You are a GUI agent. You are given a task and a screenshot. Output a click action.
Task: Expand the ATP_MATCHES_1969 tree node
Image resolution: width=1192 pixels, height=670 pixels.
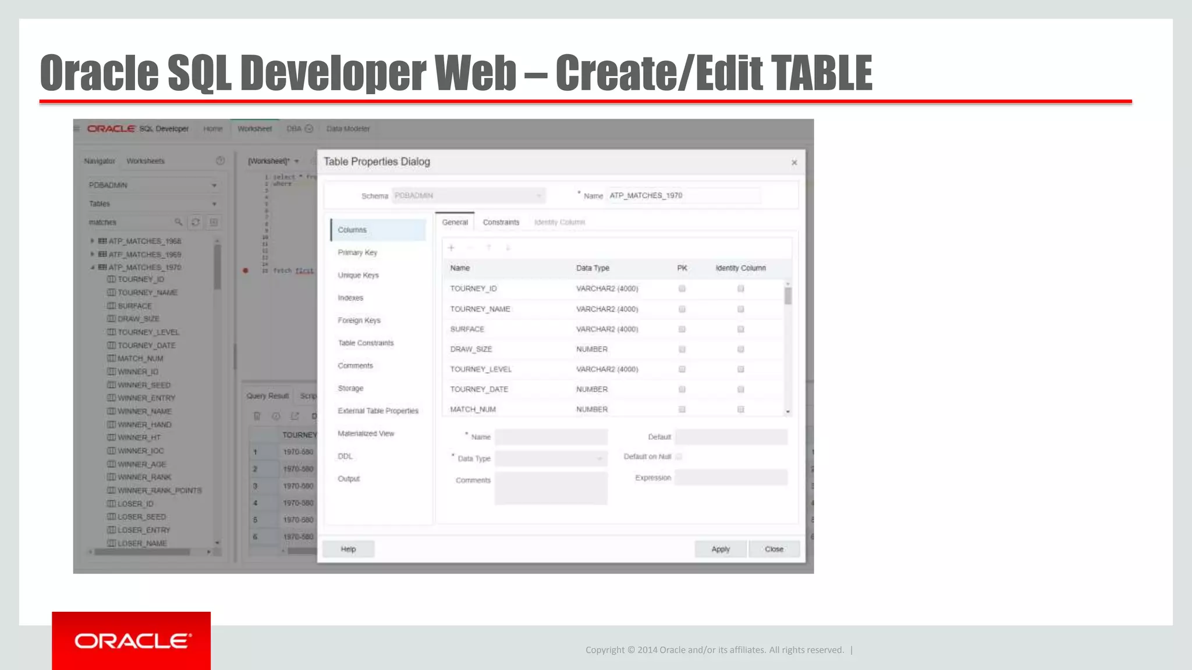coord(92,254)
